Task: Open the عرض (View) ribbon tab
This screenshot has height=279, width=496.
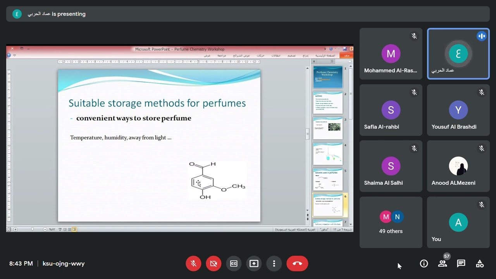Action: [207, 56]
